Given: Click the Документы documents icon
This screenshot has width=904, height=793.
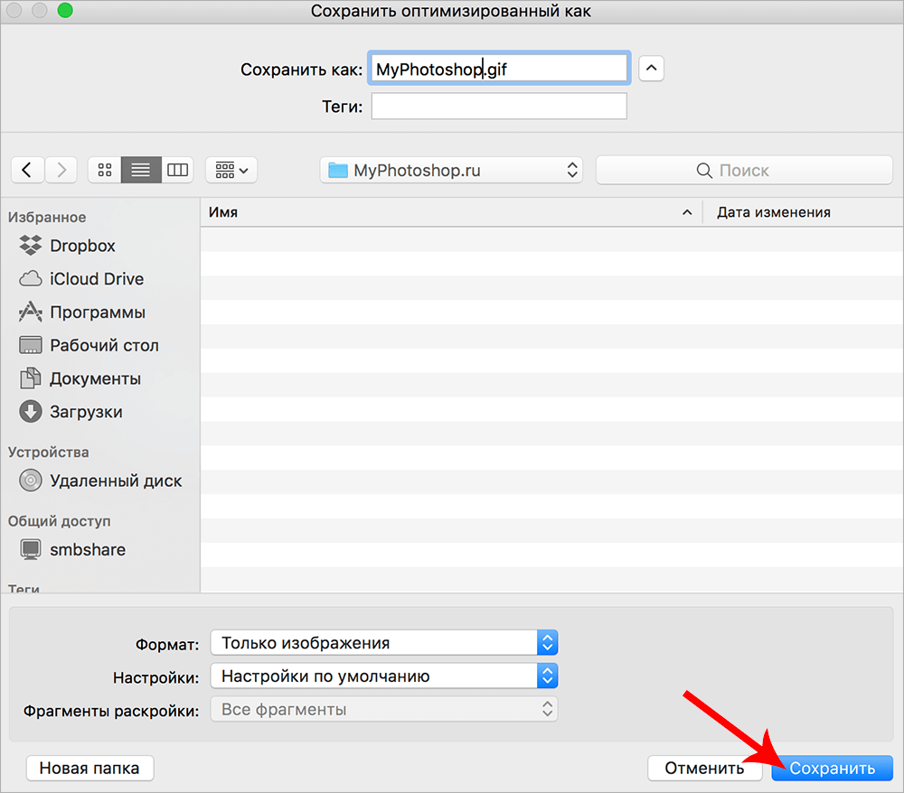Looking at the screenshot, I should (x=31, y=378).
